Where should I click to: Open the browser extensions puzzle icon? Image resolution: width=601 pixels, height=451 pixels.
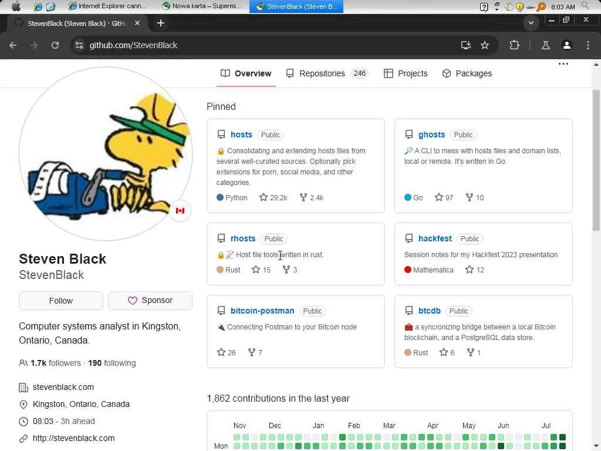pyautogui.click(x=514, y=45)
